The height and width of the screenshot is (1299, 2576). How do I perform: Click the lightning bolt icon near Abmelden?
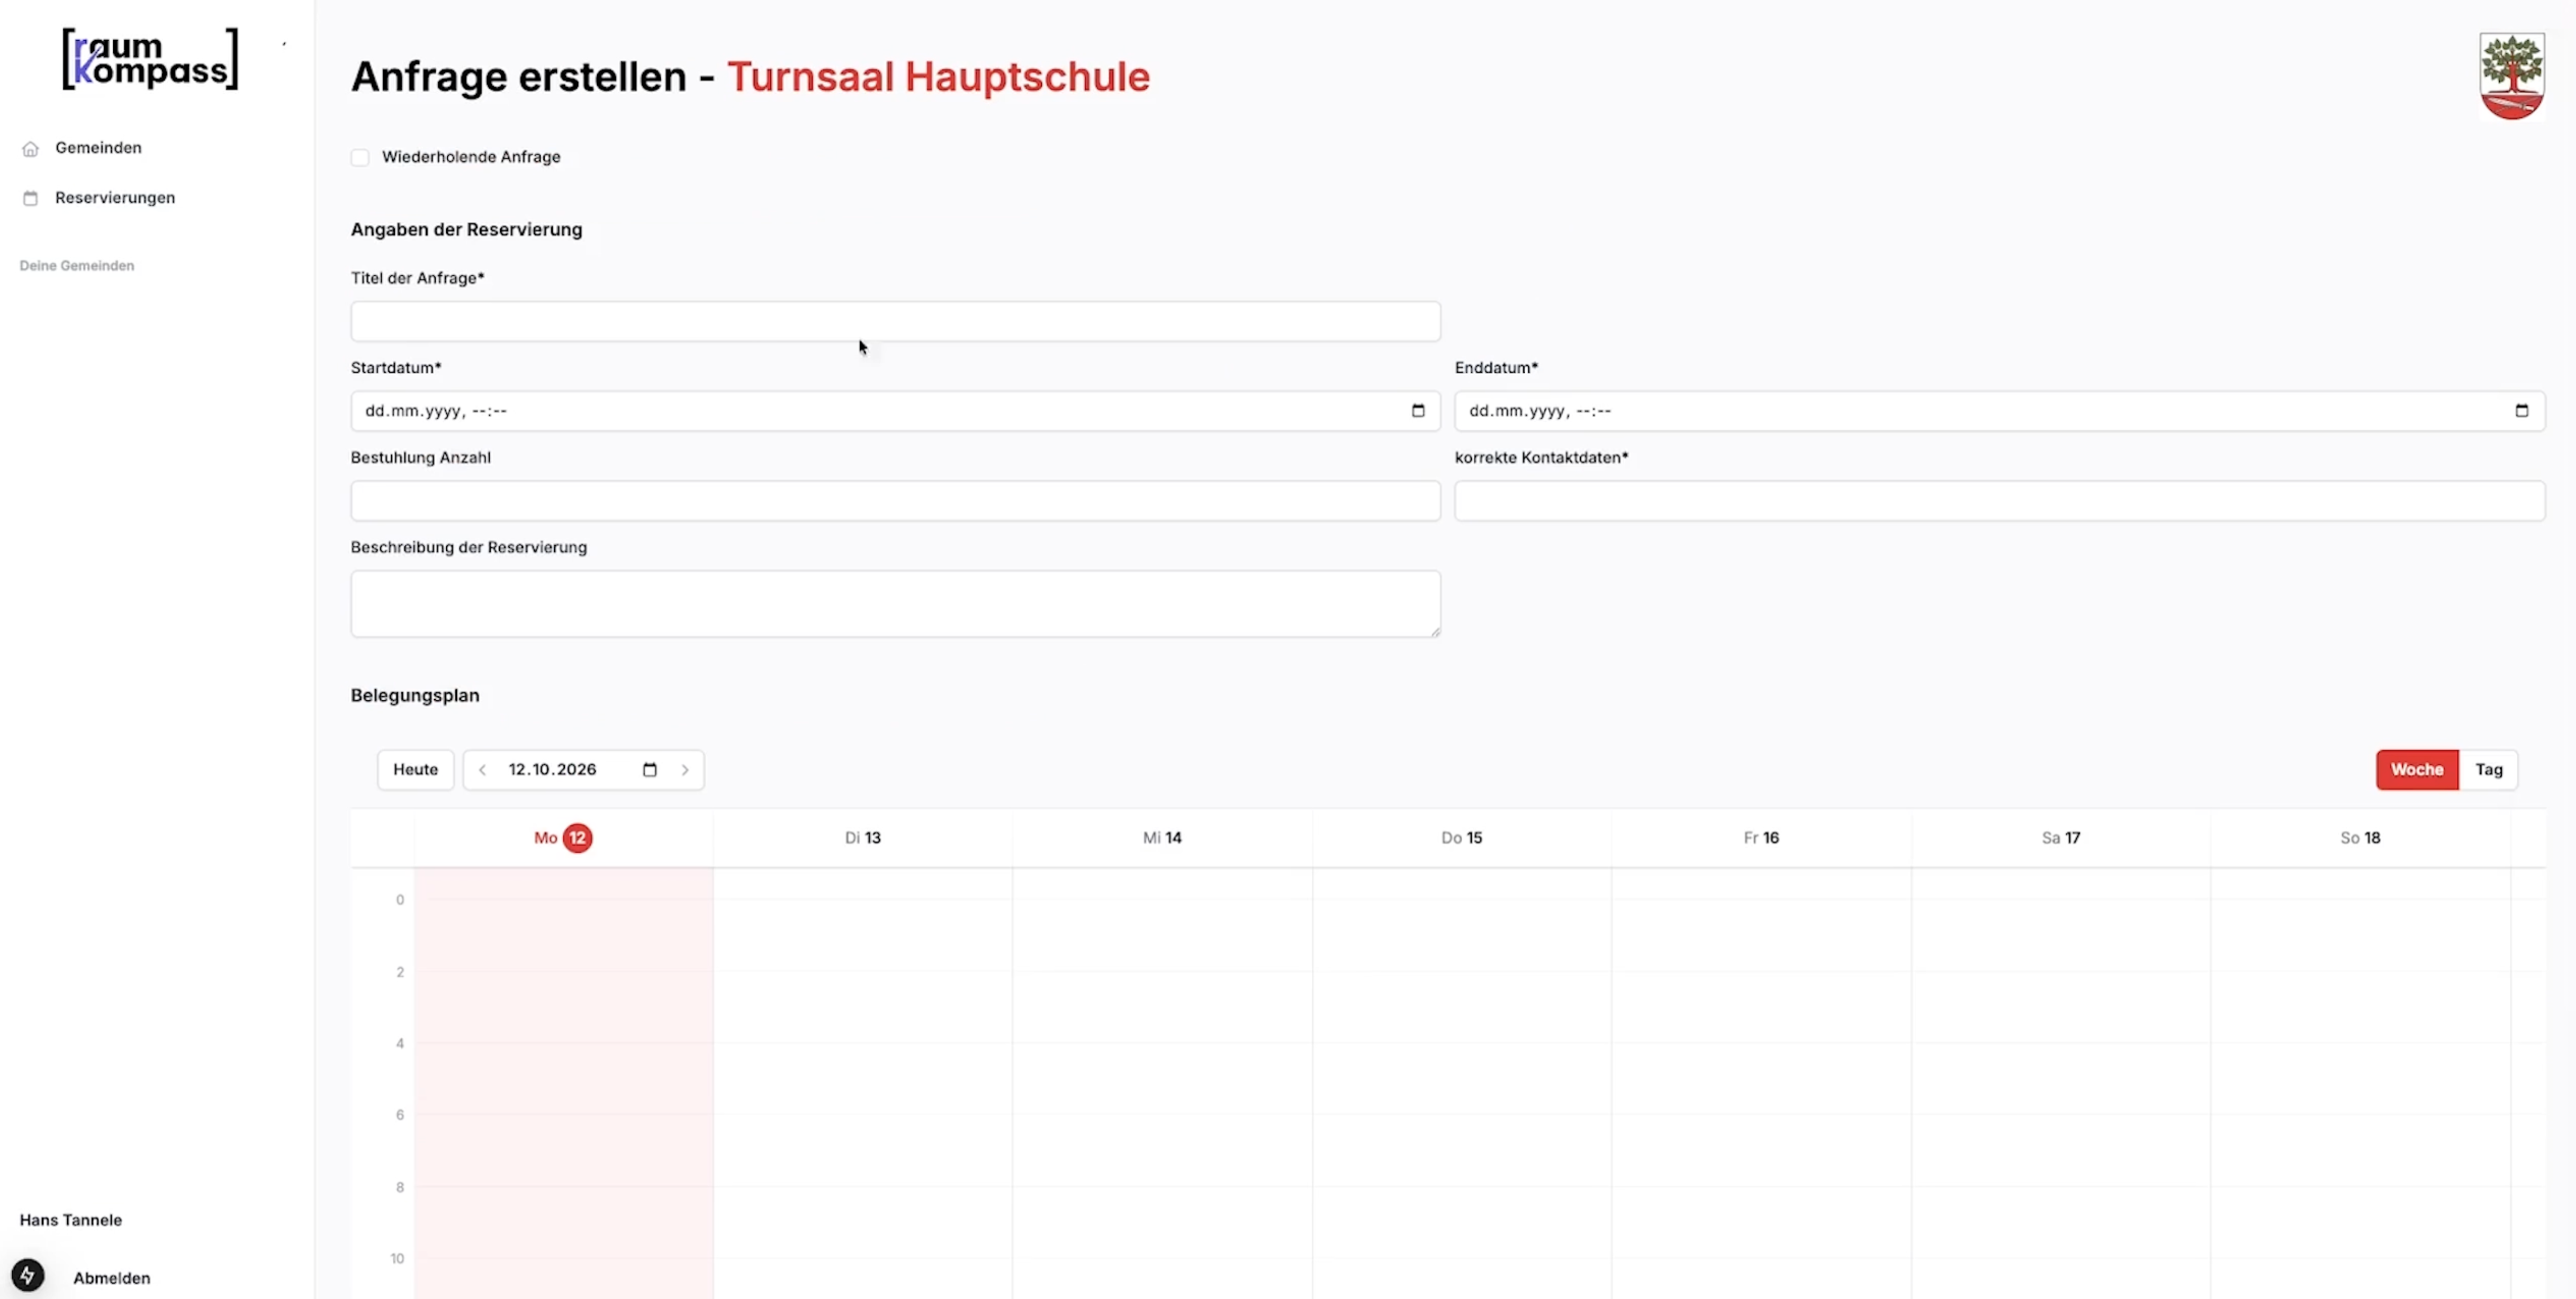coord(28,1275)
